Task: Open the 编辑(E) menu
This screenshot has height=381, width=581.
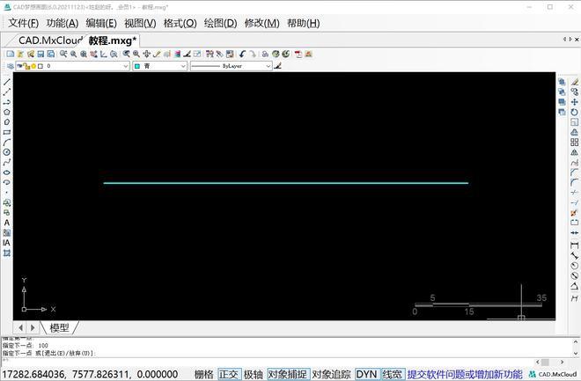Action: pyautogui.click(x=101, y=24)
